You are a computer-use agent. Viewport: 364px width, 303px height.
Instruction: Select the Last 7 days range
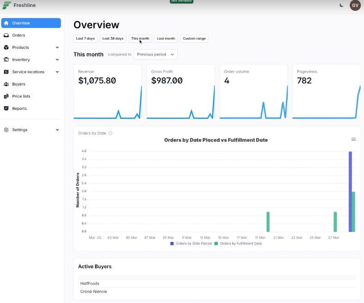click(86, 38)
